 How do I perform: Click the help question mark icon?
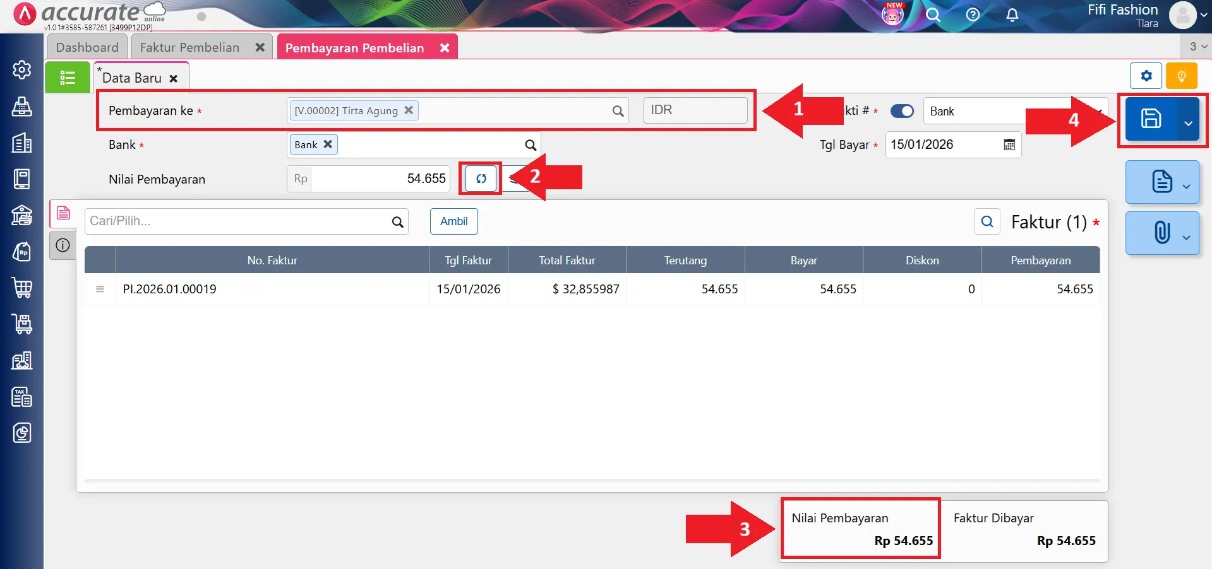click(973, 15)
